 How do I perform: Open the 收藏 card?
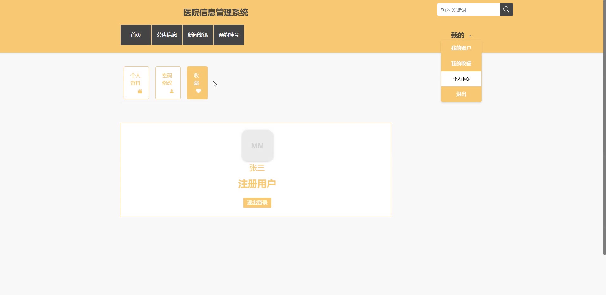197,83
